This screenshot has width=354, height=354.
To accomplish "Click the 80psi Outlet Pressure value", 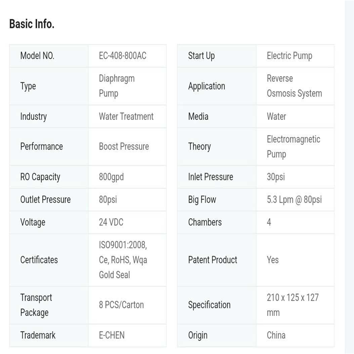I will [108, 200].
